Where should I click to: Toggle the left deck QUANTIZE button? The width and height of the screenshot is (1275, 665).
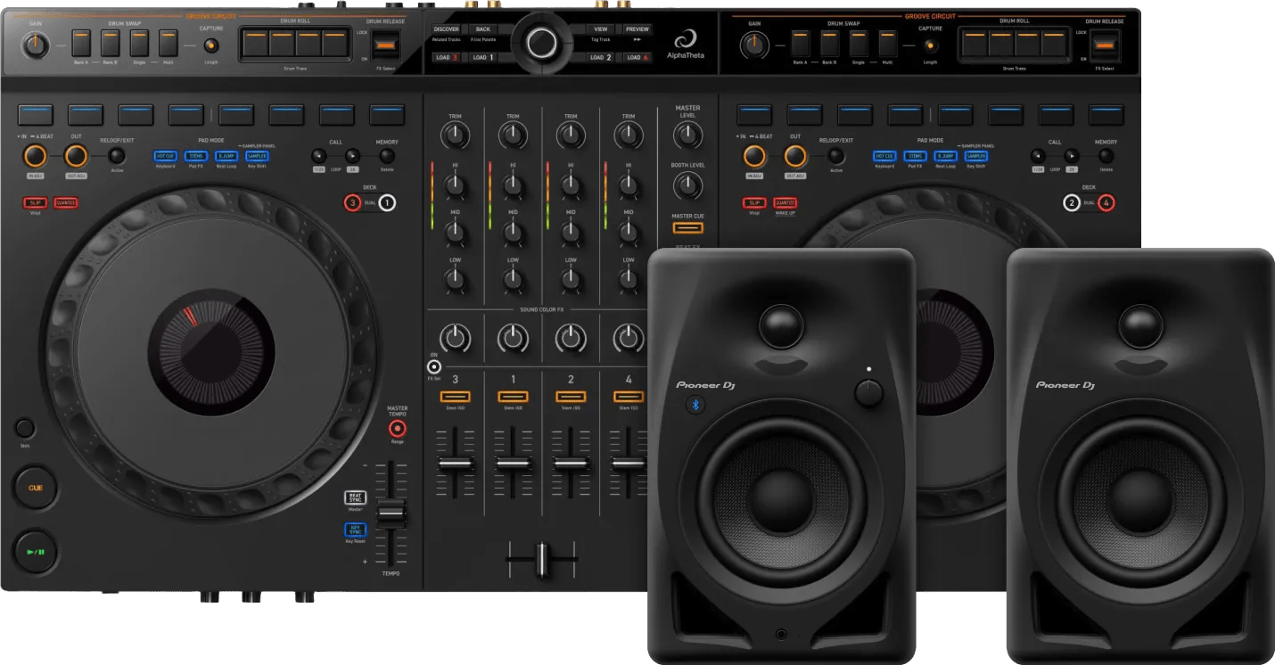point(66,203)
